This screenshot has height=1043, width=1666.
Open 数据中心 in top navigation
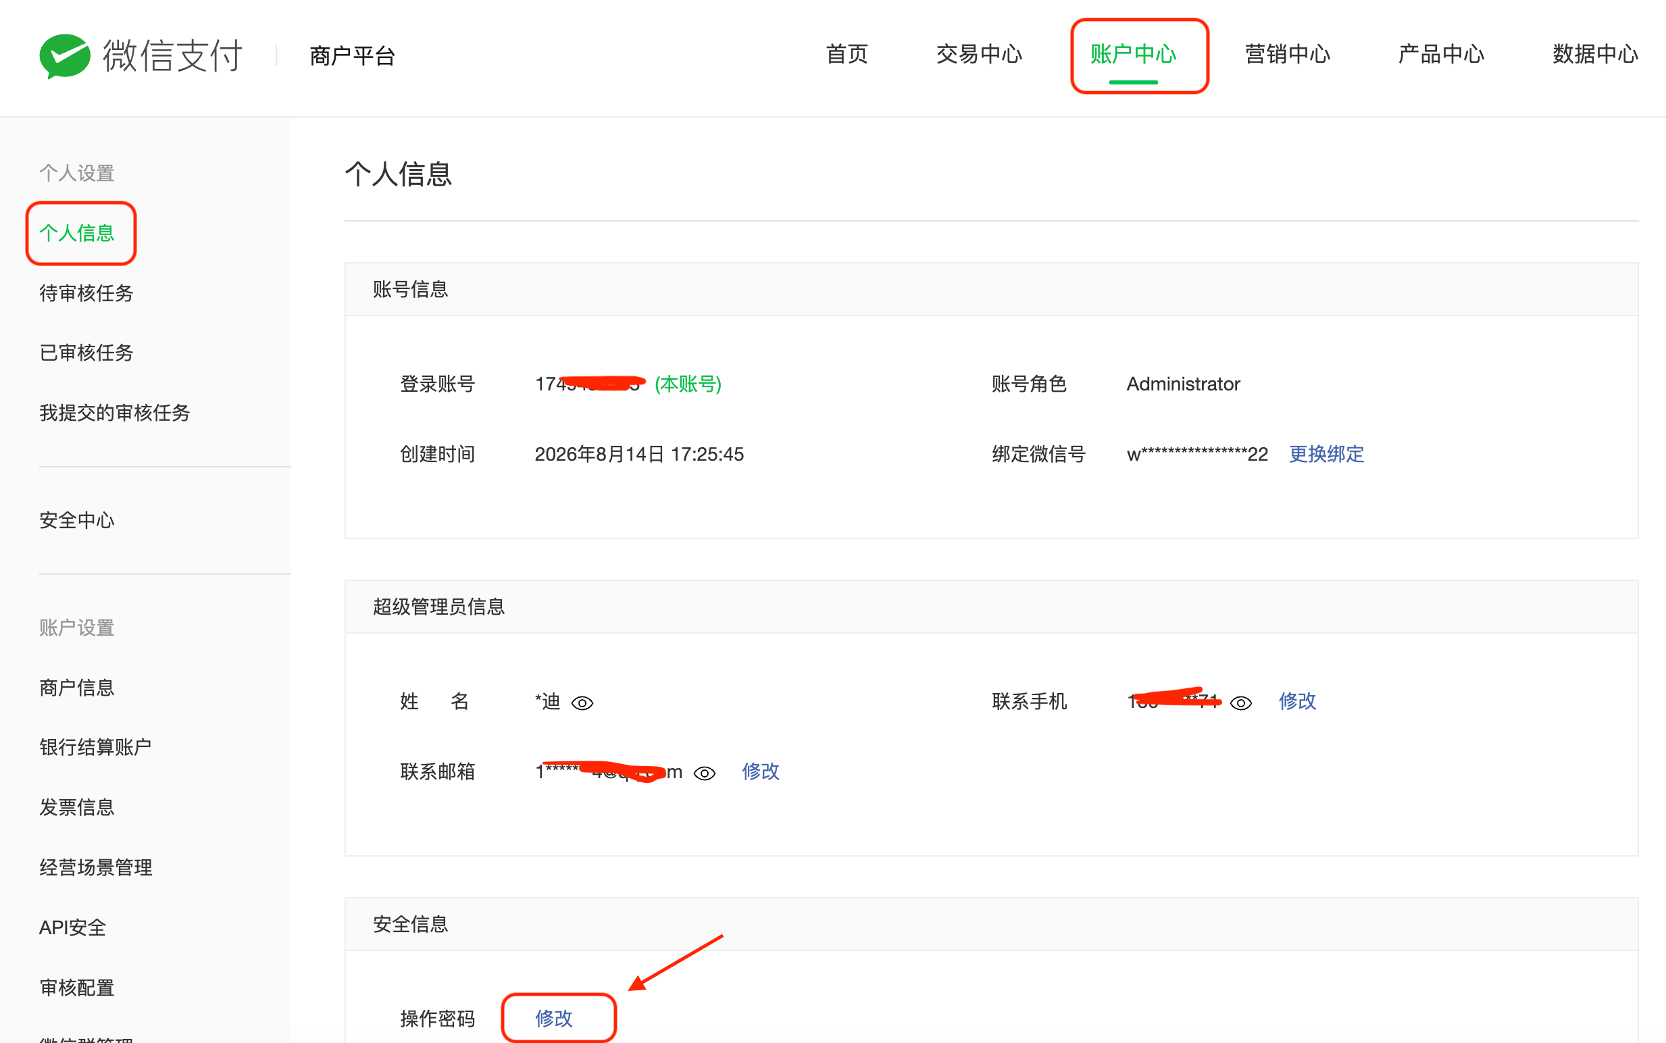(1595, 54)
